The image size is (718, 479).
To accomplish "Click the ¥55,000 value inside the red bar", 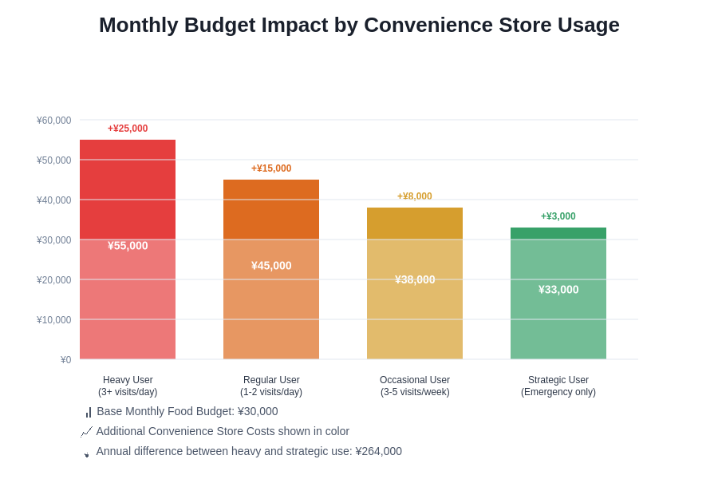I will pyautogui.click(x=128, y=246).
